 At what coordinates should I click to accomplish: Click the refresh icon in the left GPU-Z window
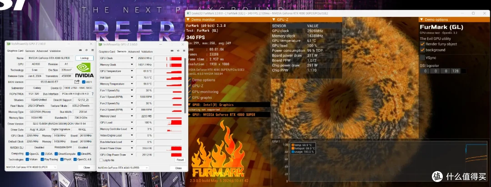tap(86, 50)
